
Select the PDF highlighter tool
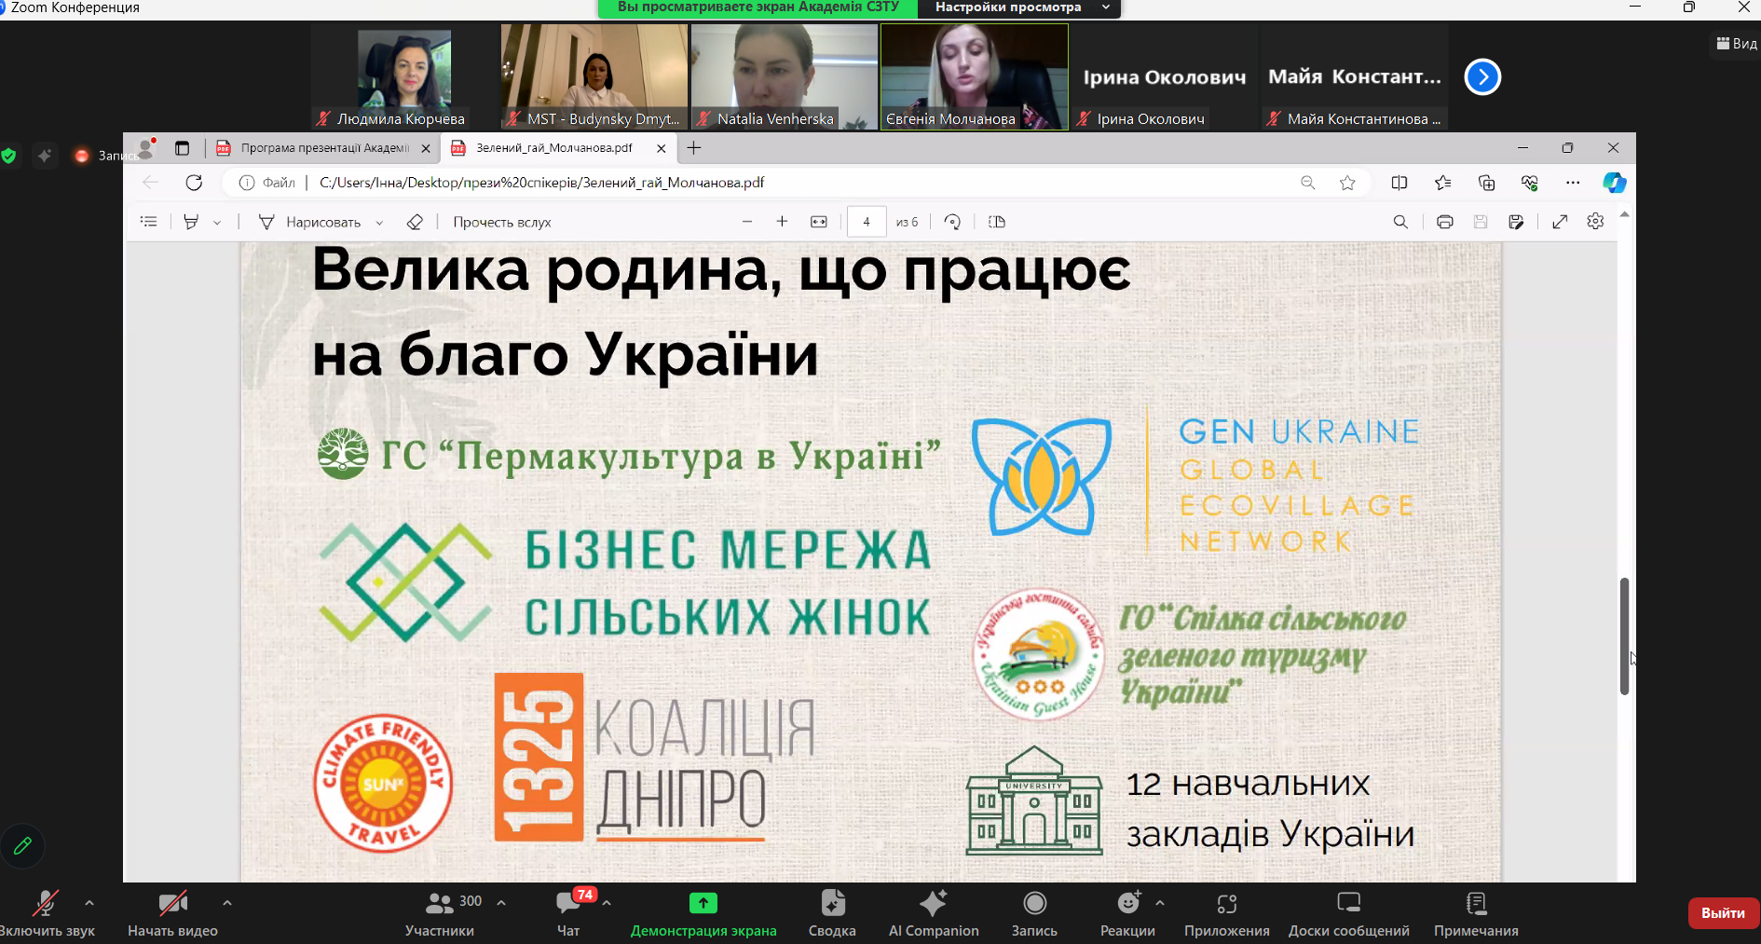(x=191, y=222)
